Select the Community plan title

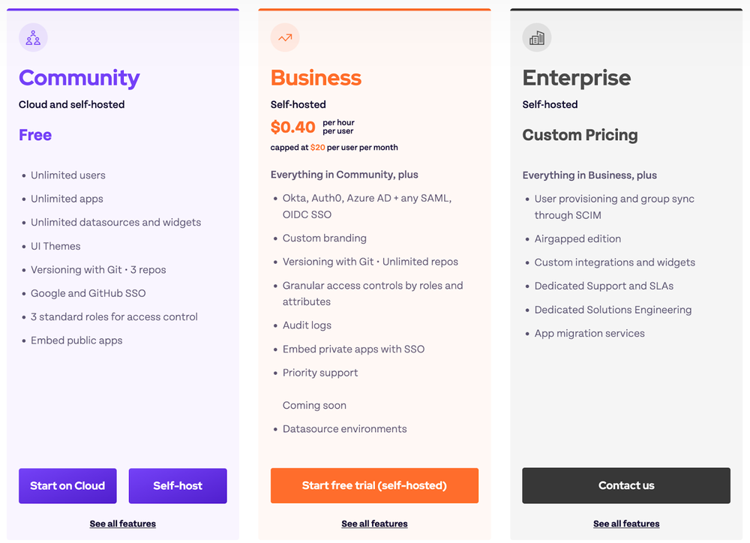click(x=79, y=78)
